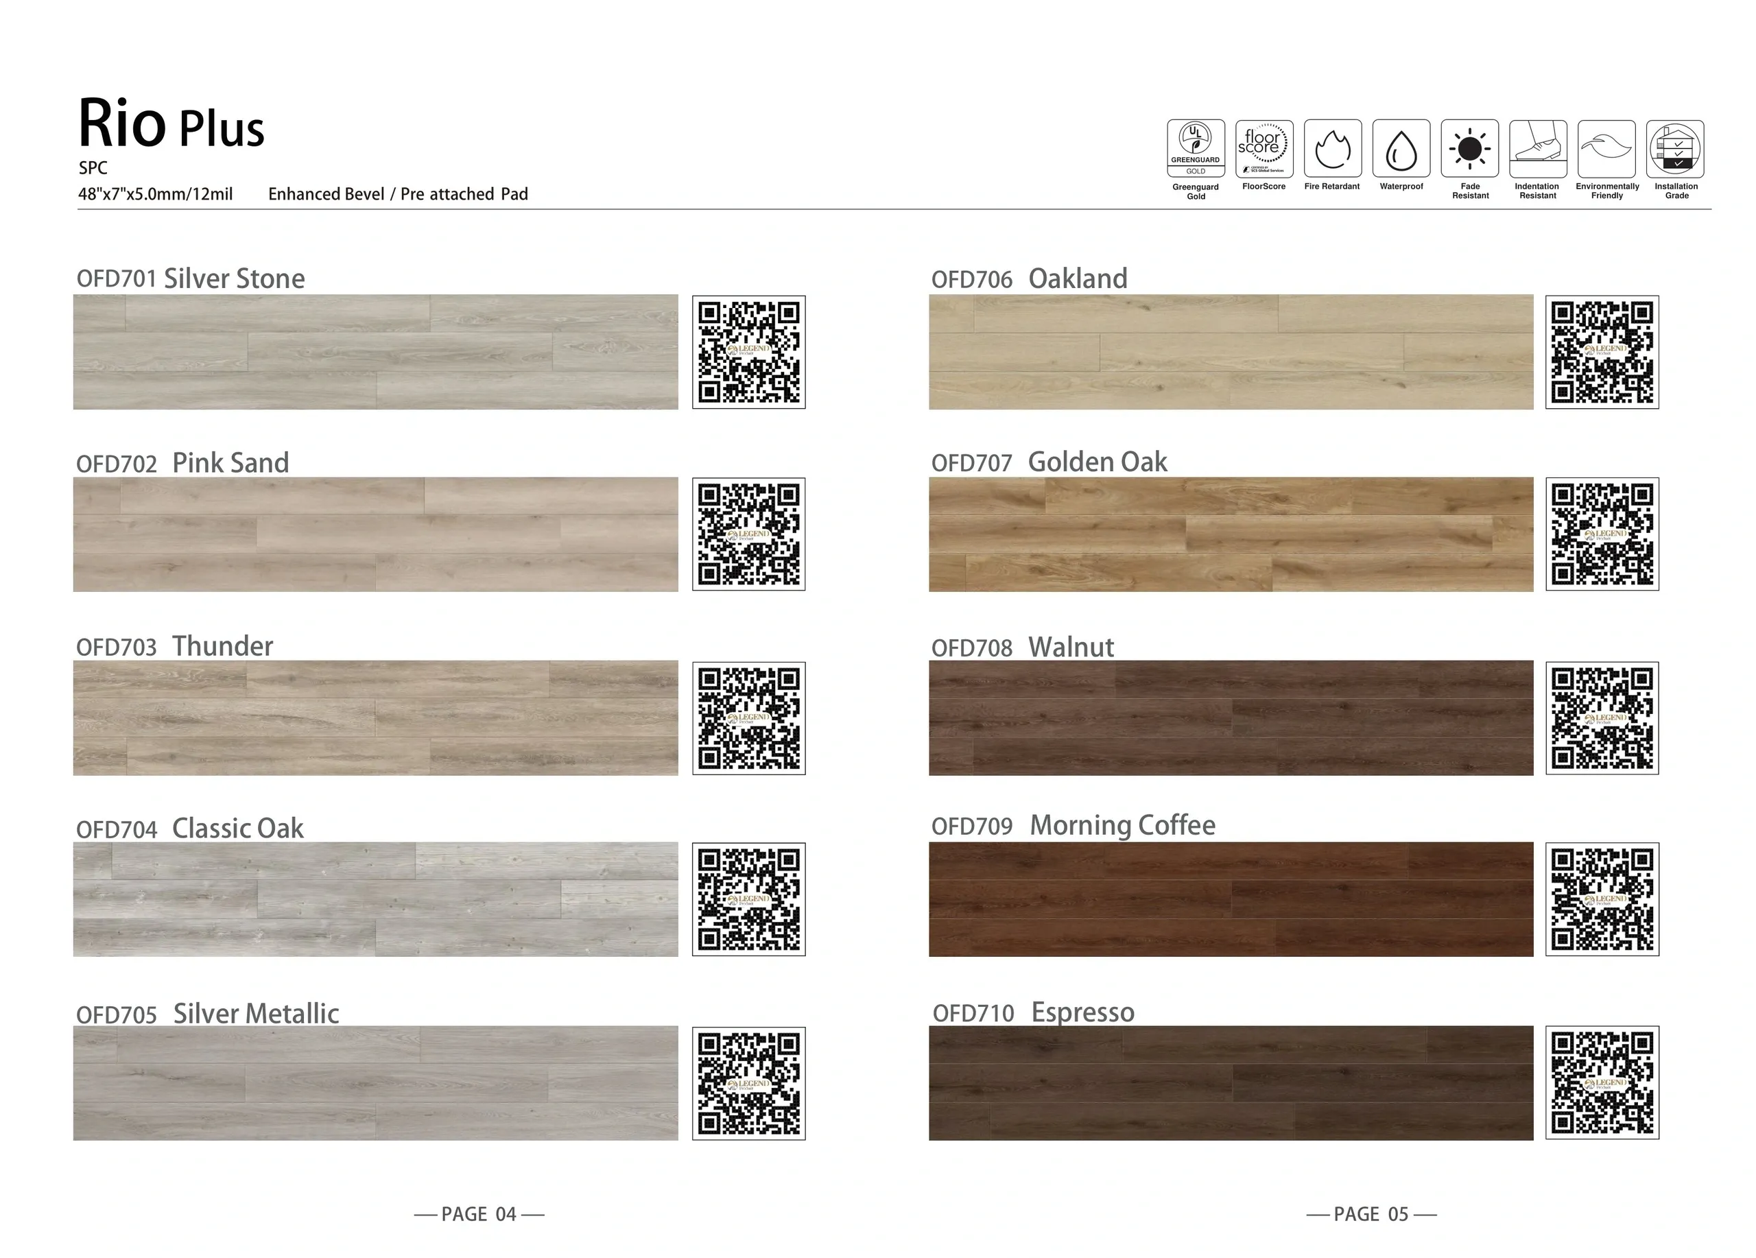Click the QR code next to Espresso
Screen dimensions: 1756x1258
point(1602,1083)
